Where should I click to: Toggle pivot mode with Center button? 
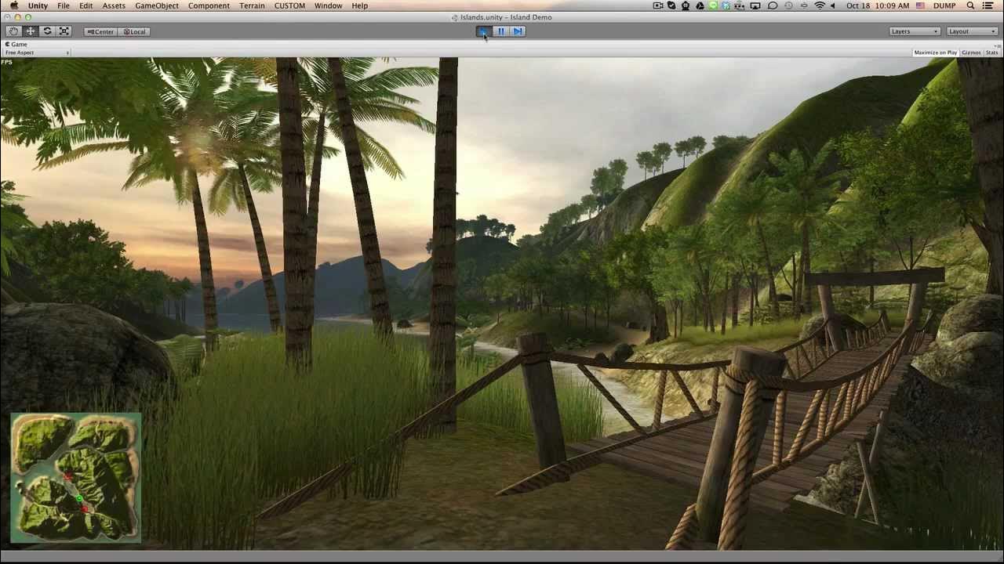[100, 31]
